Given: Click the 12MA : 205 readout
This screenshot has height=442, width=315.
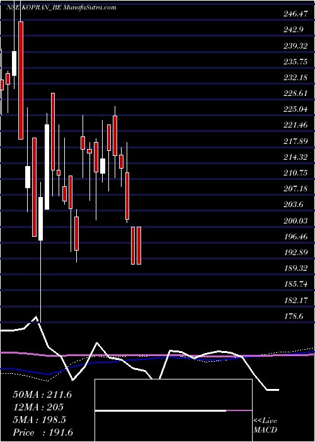Looking at the screenshot, I should 38,407.
